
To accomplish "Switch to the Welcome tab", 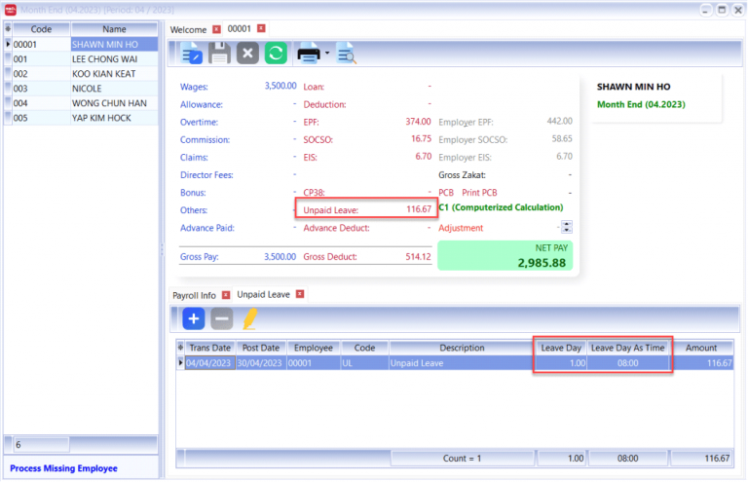I will 189,29.
